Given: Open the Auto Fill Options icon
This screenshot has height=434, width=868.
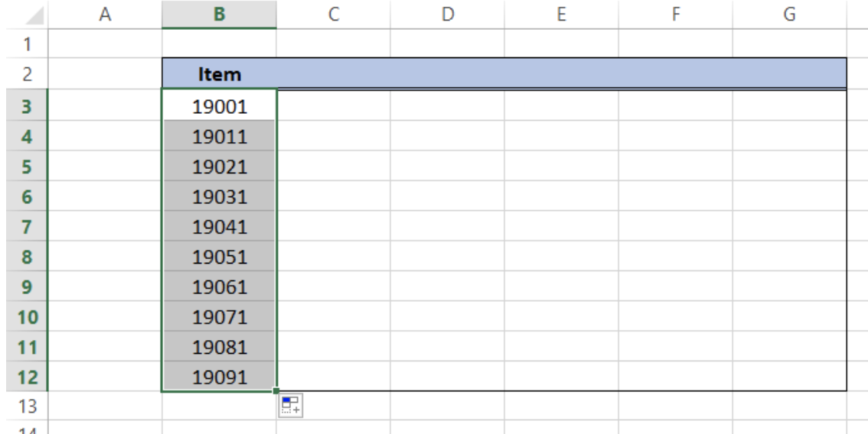Looking at the screenshot, I should [291, 405].
